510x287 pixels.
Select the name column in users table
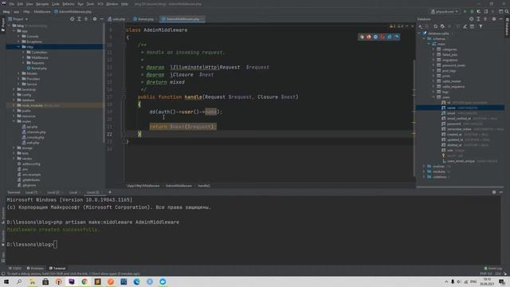460,108
